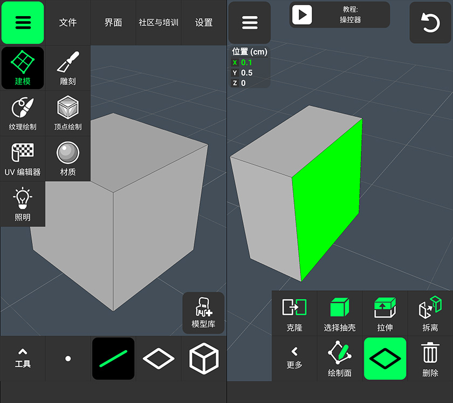Screen dimensions: 453x403
Task: Collapse tools with 更多 chevron
Action: (294, 358)
